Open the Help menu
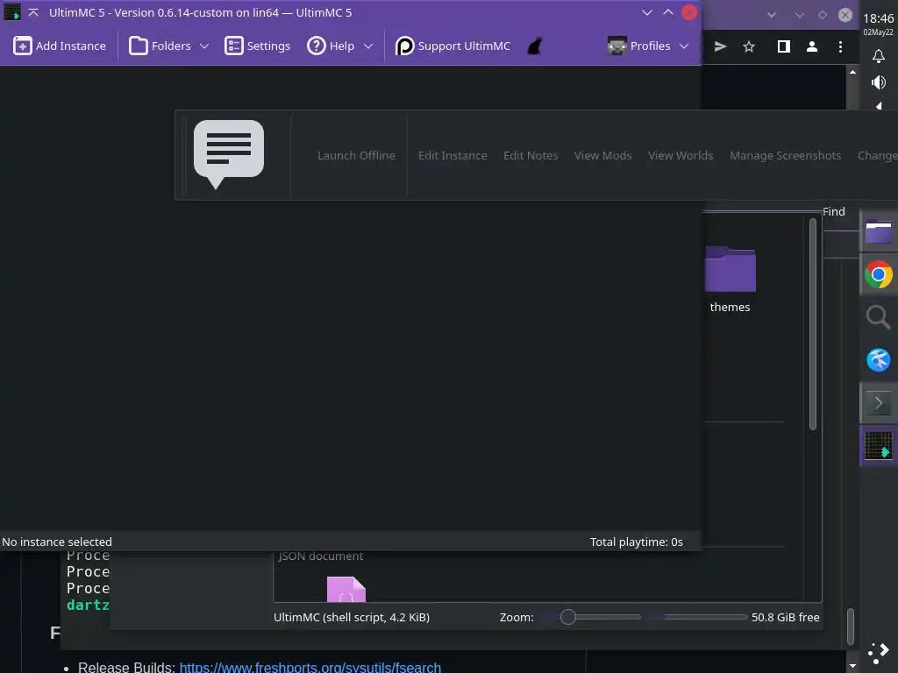898x673 pixels. (331, 46)
